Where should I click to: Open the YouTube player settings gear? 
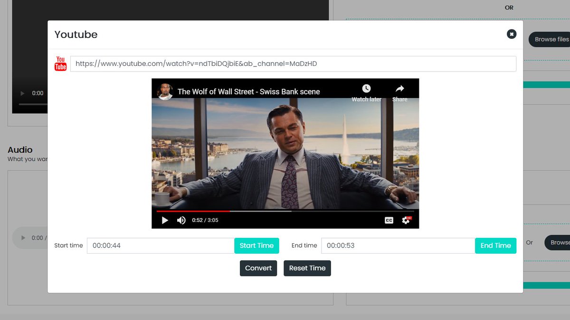pyautogui.click(x=406, y=220)
